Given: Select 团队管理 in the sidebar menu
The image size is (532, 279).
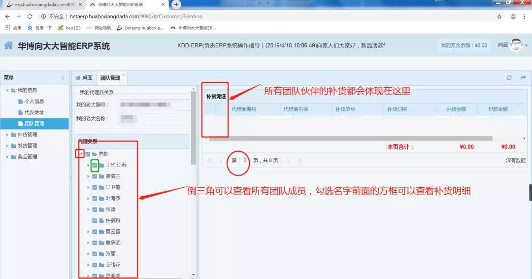Looking at the screenshot, I should tap(34, 124).
